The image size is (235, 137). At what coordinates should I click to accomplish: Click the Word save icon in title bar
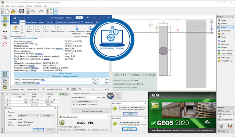coord(15,18)
